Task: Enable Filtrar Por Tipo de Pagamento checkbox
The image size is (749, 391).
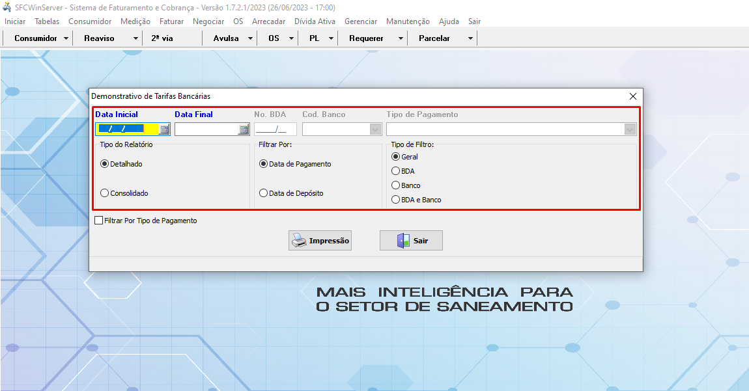Action: point(99,221)
